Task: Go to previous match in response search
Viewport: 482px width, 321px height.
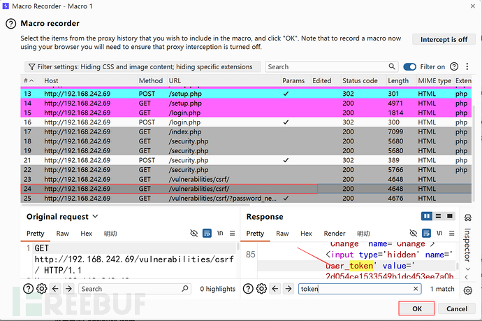Action: (275, 288)
